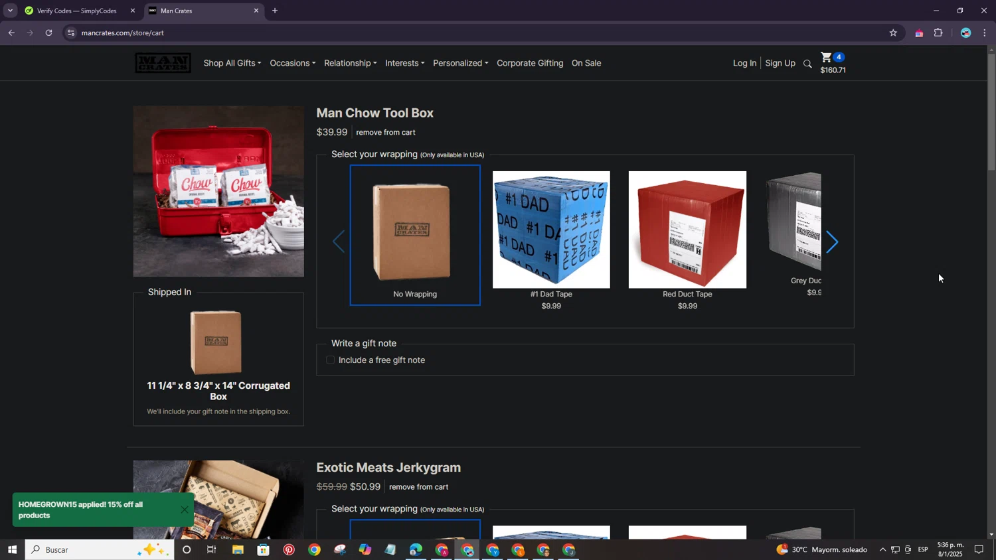Open the On Sale page

(586, 63)
